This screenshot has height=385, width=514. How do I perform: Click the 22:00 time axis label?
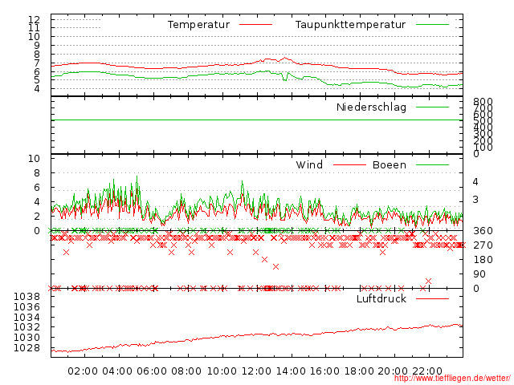(428, 371)
